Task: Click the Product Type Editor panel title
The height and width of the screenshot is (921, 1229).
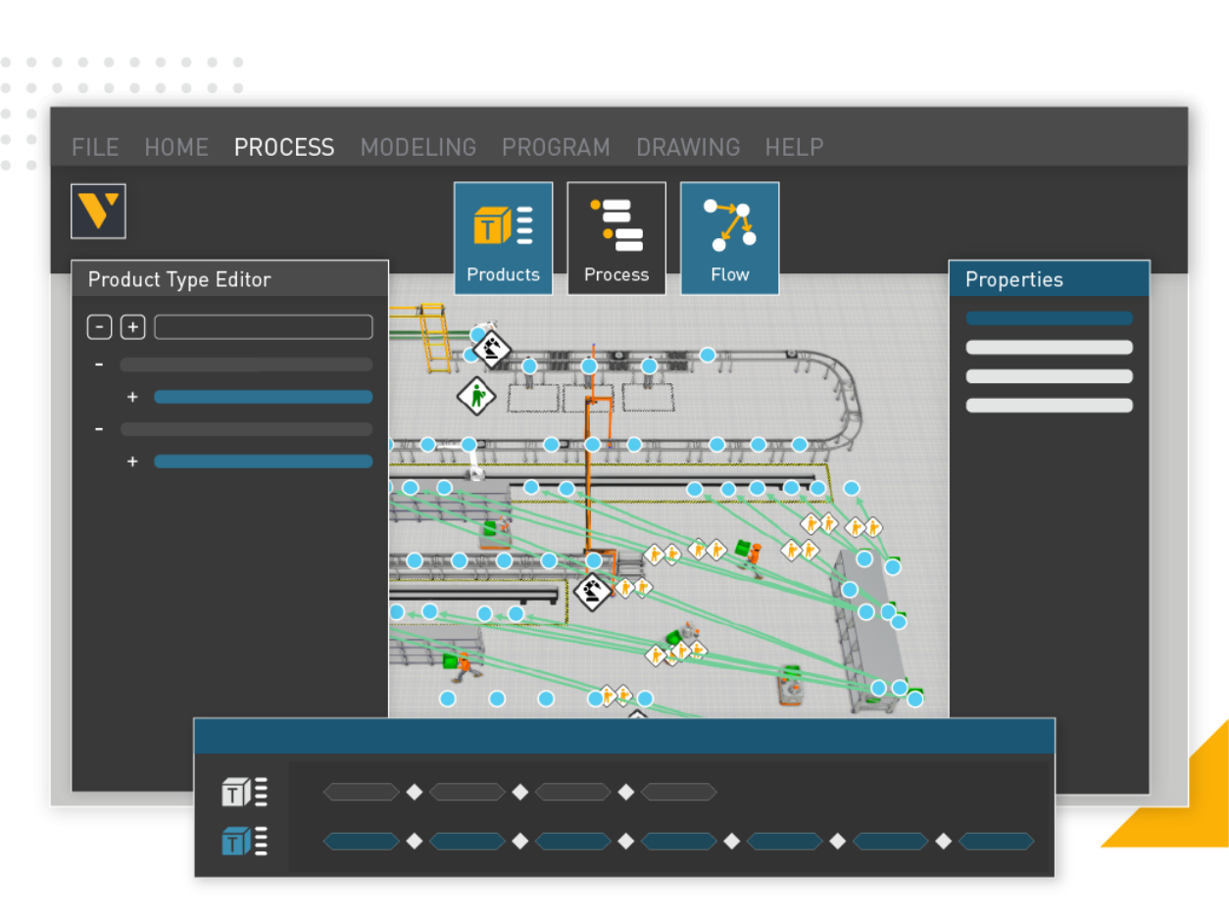Action: click(x=179, y=279)
